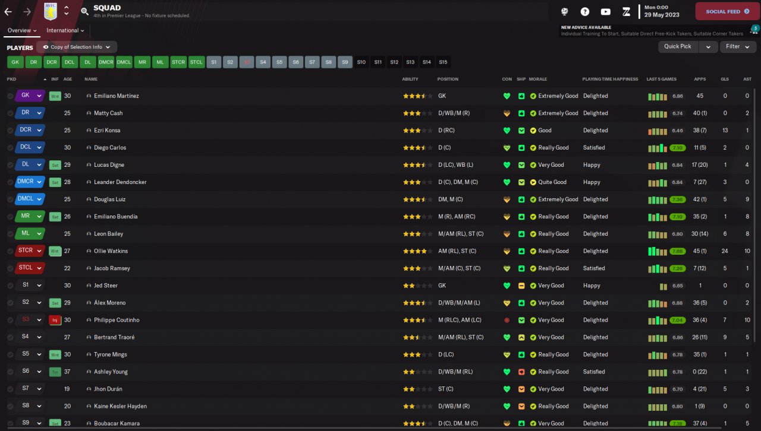Open the search magnifier icon
Viewport: 761px width, 431px height.
84,11
